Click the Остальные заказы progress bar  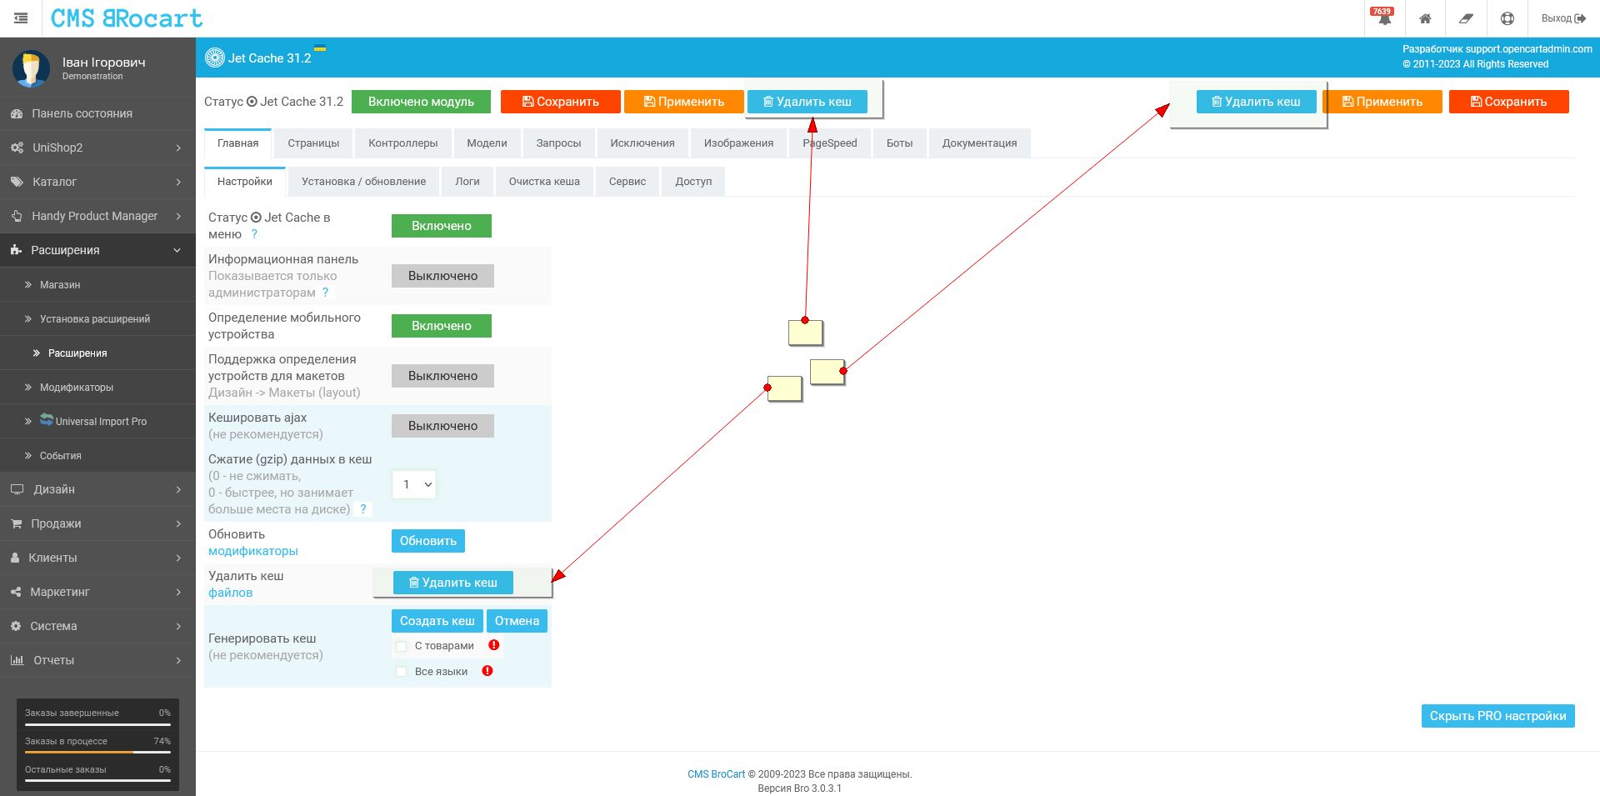click(97, 780)
